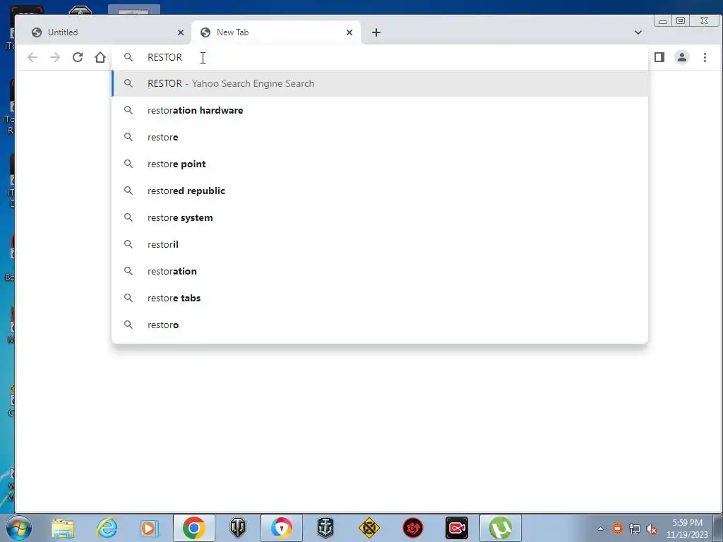Viewport: 723px width, 542px height.
Task: Switch to the New Tab tab
Action: 276,32
